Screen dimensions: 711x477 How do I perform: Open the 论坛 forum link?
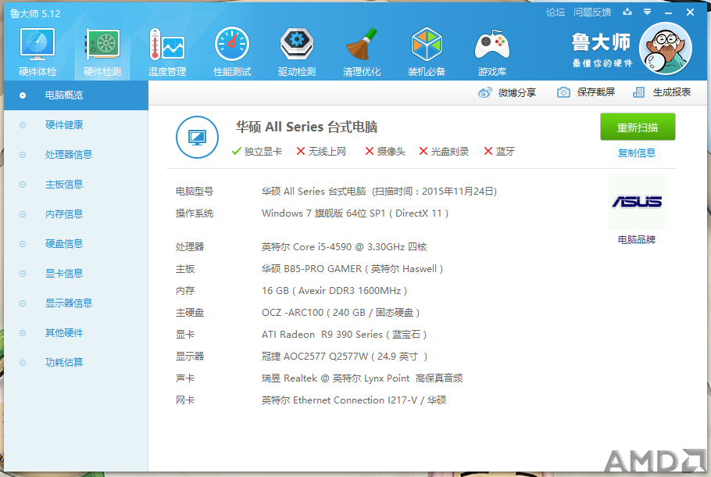coord(556,13)
